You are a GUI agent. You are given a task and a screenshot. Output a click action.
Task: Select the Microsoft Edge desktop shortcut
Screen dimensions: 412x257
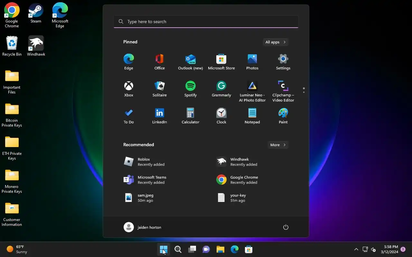click(x=60, y=15)
